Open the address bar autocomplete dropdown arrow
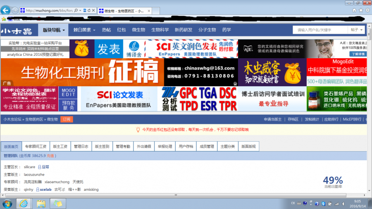372x209 pixels. 80,10
